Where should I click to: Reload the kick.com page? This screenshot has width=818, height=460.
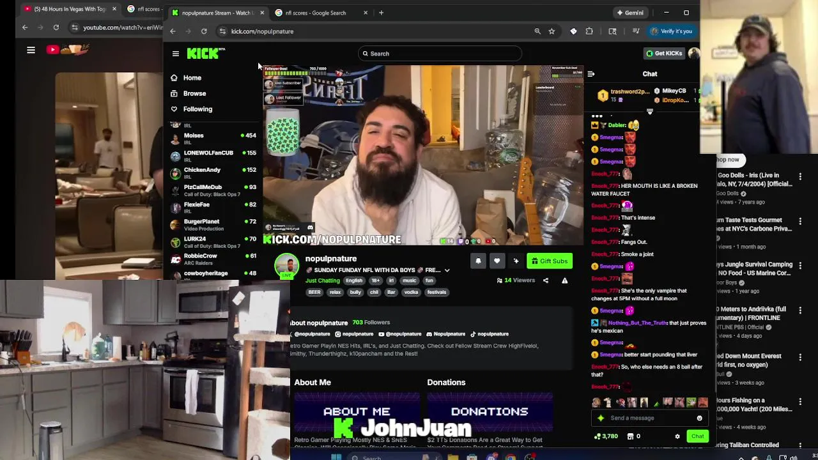pos(204,31)
